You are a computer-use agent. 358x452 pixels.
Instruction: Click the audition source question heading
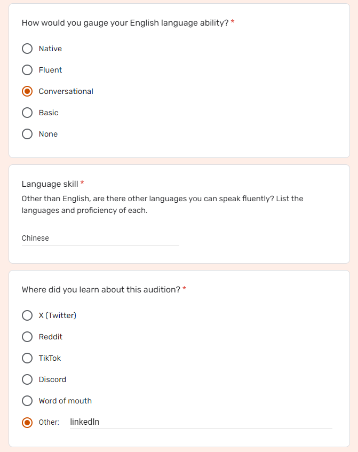[x=101, y=289]
